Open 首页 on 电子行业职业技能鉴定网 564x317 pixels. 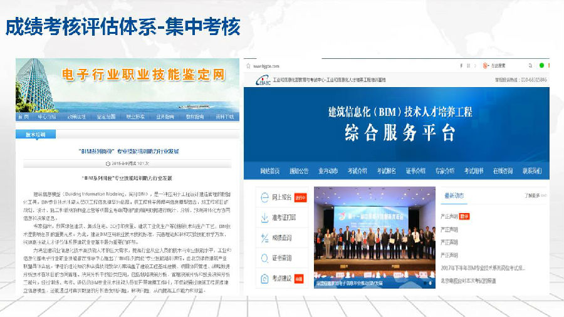pyautogui.click(x=23, y=117)
